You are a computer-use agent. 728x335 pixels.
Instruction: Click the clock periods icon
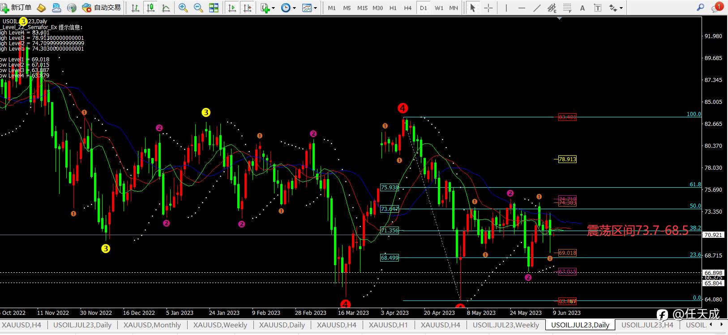(x=286, y=8)
